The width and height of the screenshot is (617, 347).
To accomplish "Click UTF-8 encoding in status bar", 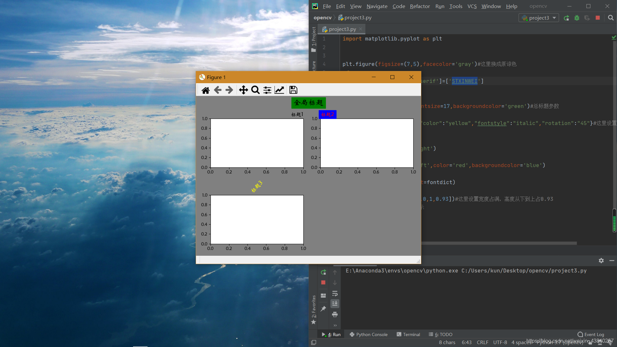I will (x=500, y=343).
